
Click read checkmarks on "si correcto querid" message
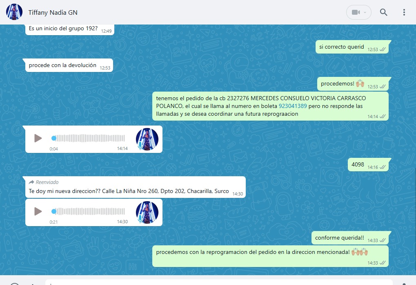click(x=383, y=49)
